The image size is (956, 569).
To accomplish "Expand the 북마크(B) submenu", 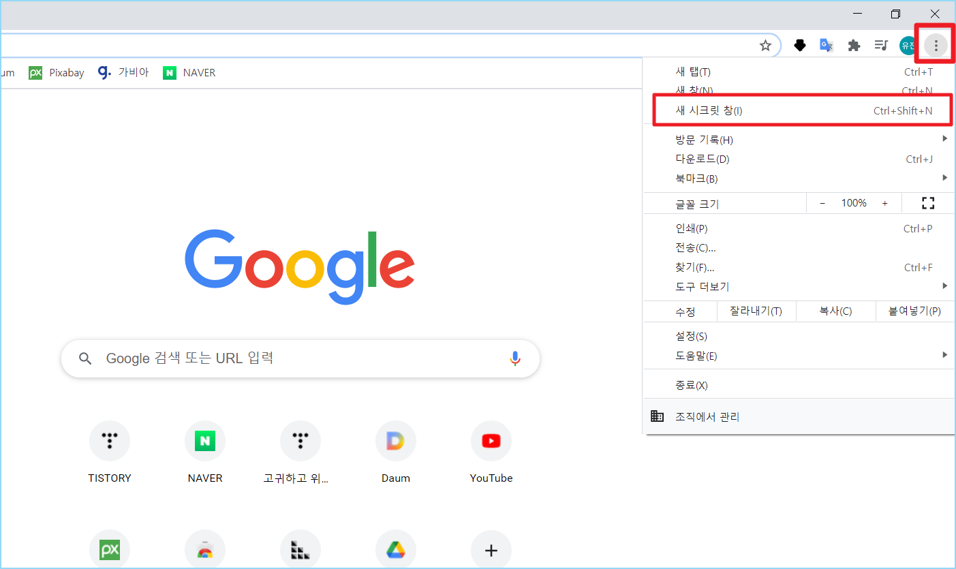I will (x=799, y=179).
